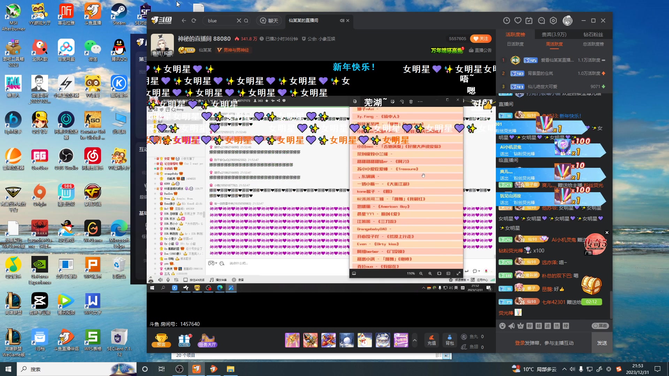
Task: Click the horn broadcast icon
Action: pos(511,326)
